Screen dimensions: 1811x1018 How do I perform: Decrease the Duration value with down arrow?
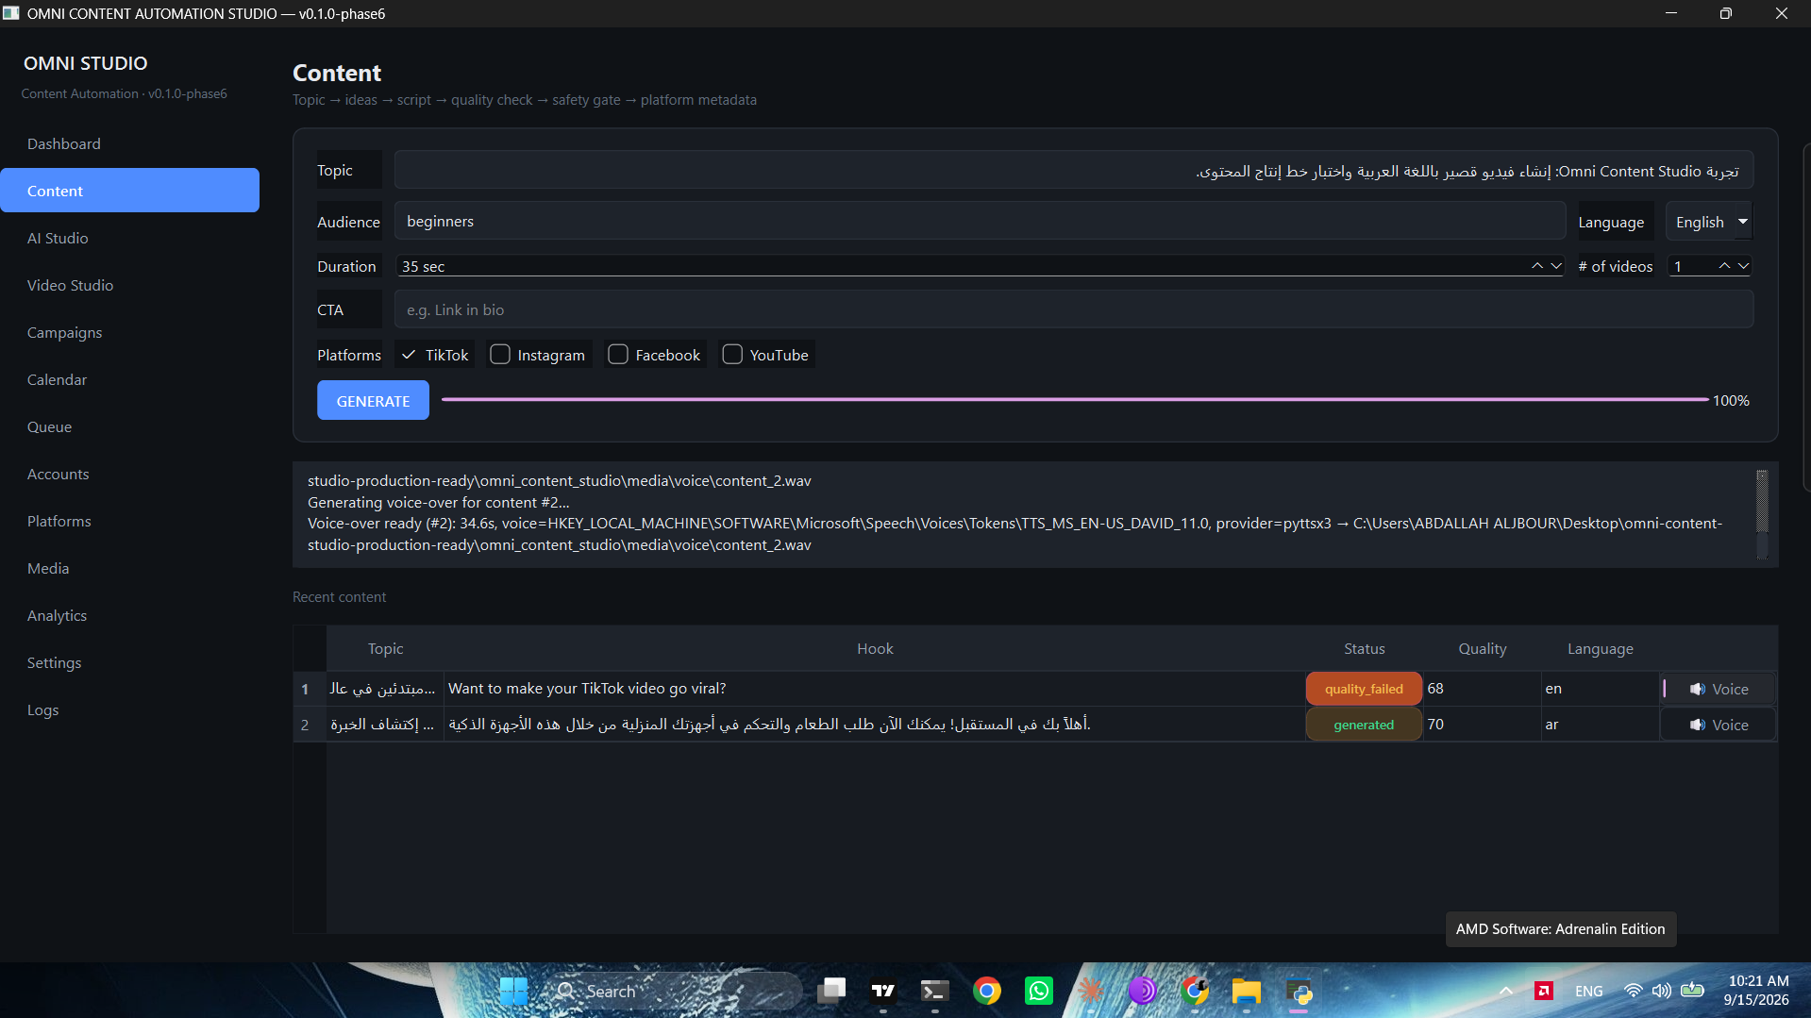pyautogui.click(x=1556, y=266)
